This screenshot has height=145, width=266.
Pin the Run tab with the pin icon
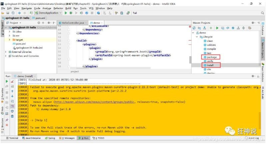pyautogui.click(x=7, y=120)
